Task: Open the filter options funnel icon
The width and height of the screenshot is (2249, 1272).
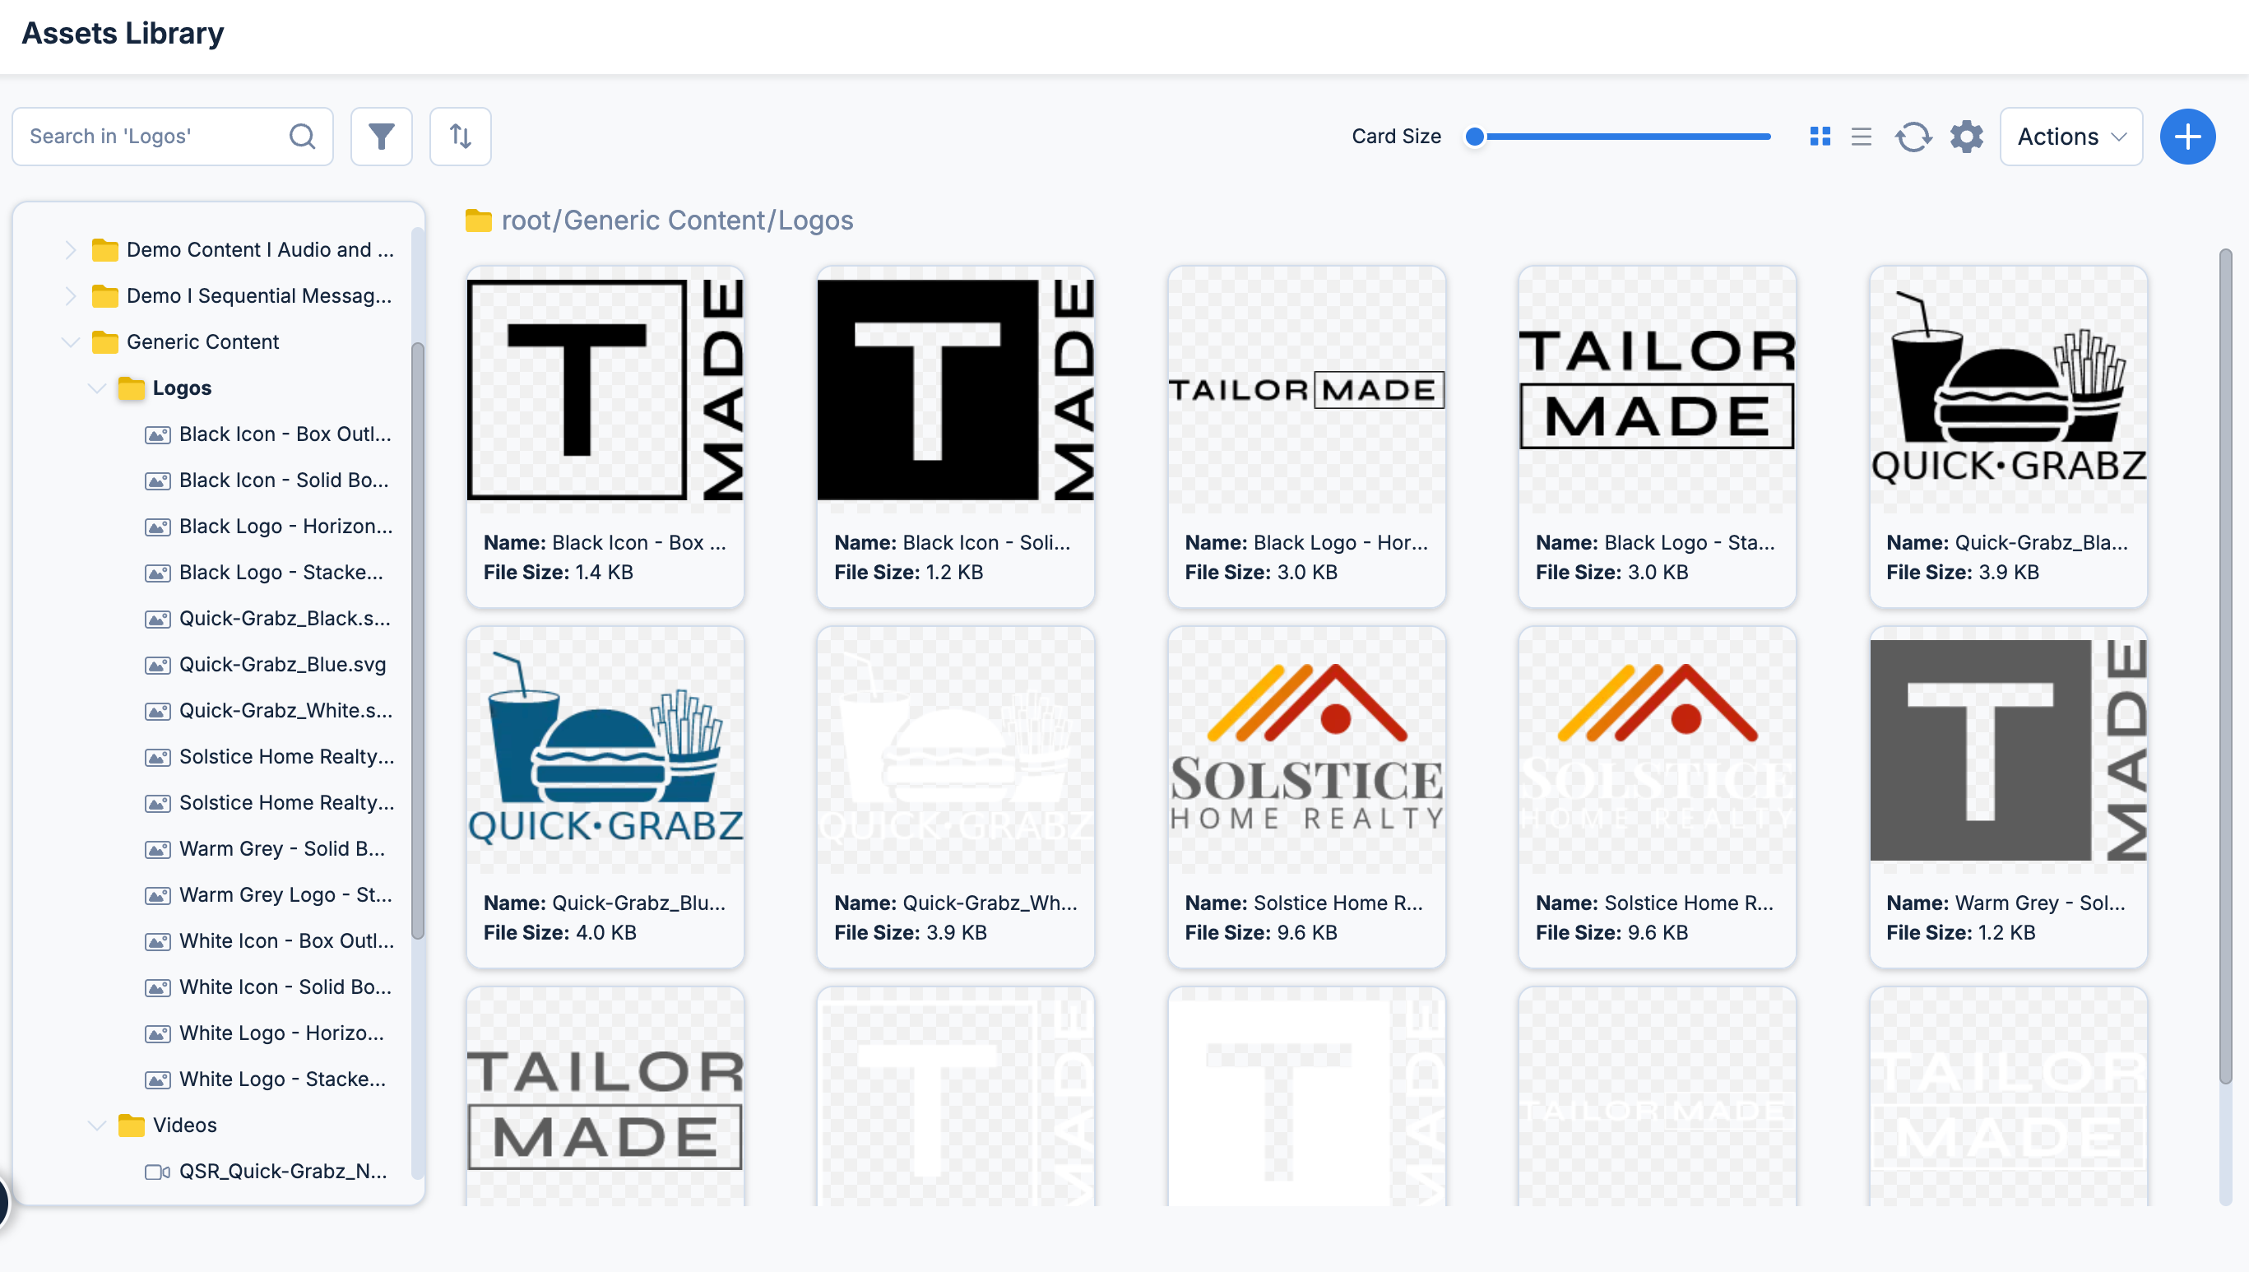Action: [x=381, y=137]
